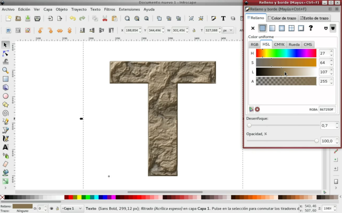The image size is (342, 213).
Task: Open the Capa 1 layer selector
Action: [x=72, y=208]
